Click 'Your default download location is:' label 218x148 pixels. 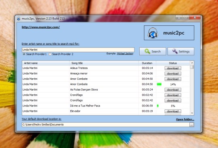point(42,119)
